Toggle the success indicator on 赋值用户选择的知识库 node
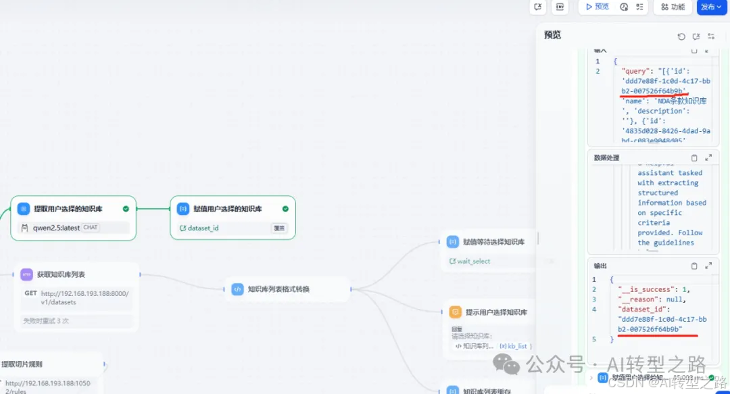Viewport: 730px width, 394px height. click(286, 208)
